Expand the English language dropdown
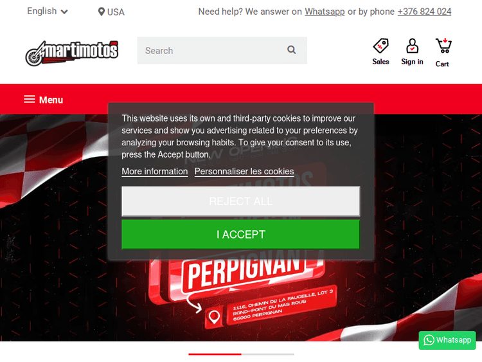Image resolution: width=482 pixels, height=362 pixels. tap(48, 12)
